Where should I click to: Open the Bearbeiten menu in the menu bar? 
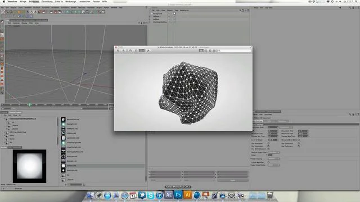(34, 1)
